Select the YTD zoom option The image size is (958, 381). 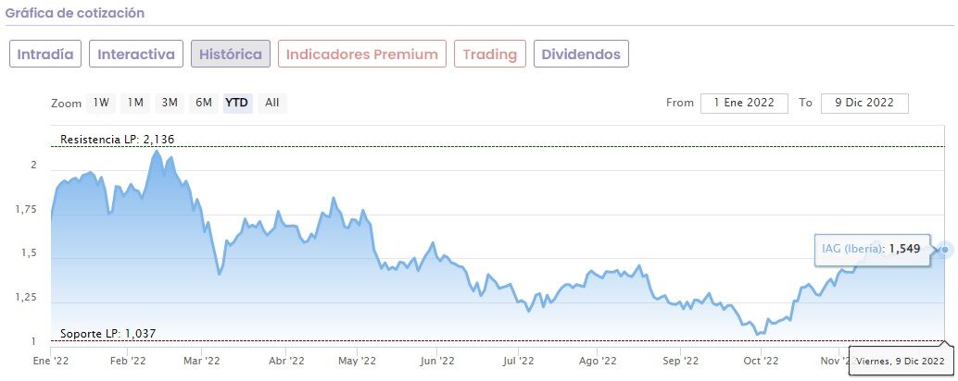pos(237,103)
